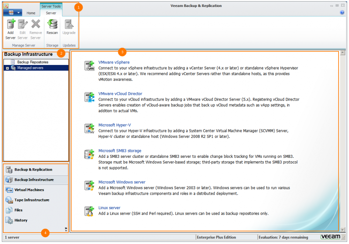349x244 pixels.
Task: Open the History view
Action: pos(36,220)
